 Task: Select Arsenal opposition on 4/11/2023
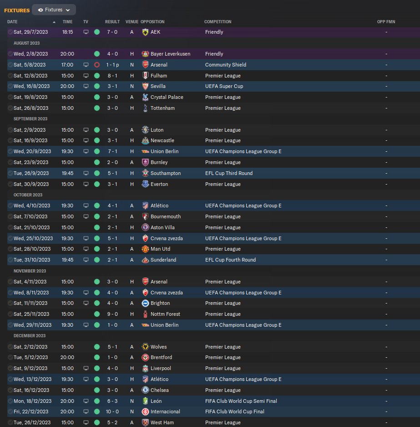[159, 282]
